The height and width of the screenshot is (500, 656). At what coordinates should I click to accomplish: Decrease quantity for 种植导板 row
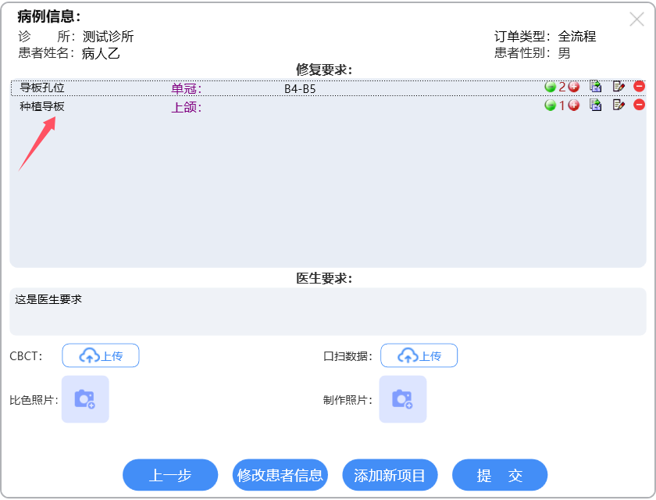tap(550, 105)
